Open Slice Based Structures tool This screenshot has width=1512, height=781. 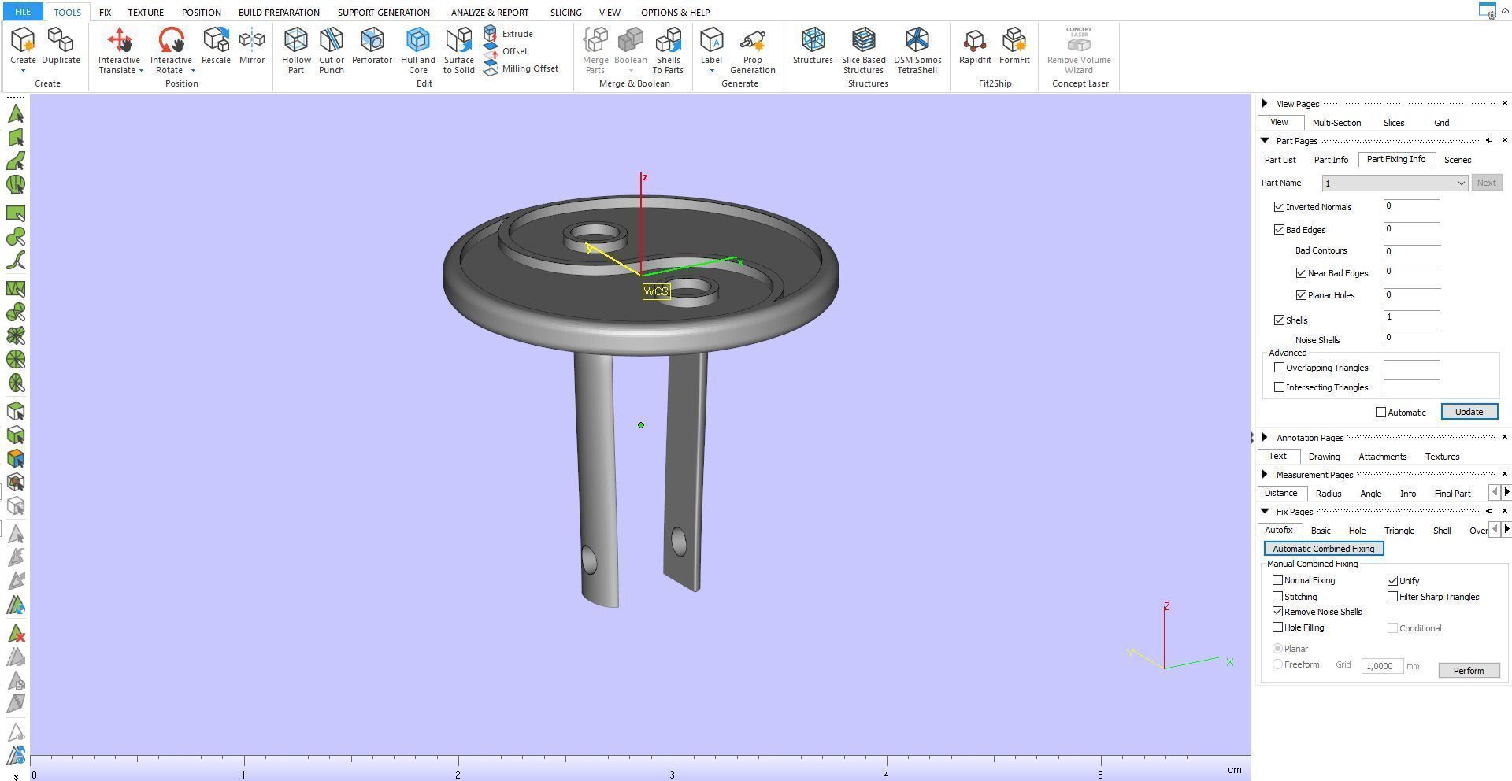click(864, 50)
